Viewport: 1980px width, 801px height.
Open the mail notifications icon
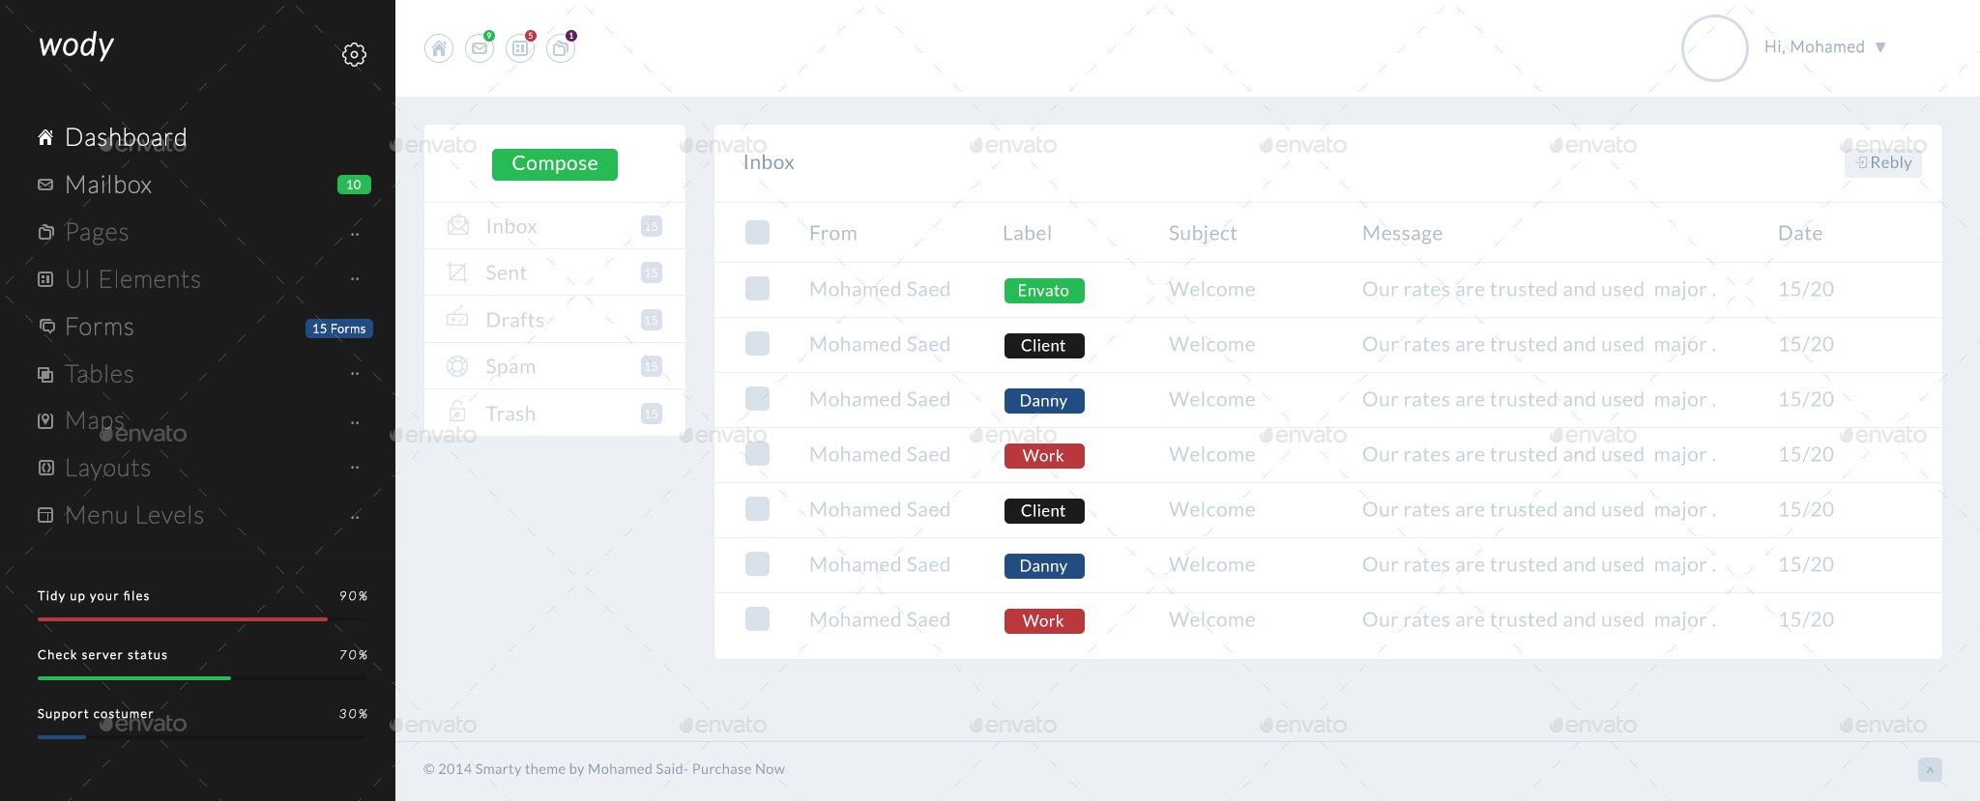[x=480, y=48]
